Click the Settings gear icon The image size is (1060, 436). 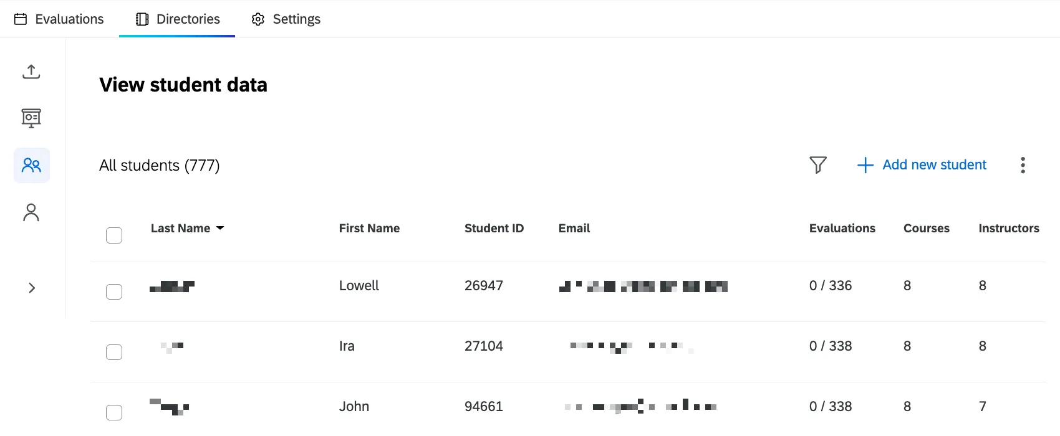pyautogui.click(x=258, y=19)
